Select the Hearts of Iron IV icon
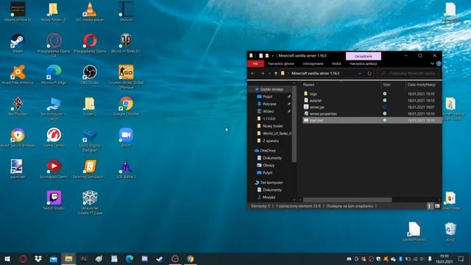This screenshot has height=265, width=471. coord(18,12)
